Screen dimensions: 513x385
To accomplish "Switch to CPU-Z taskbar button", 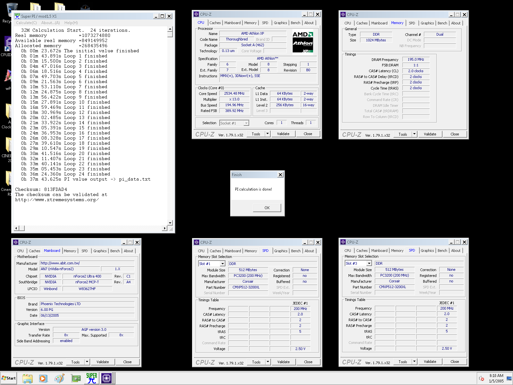I will 106,378.
